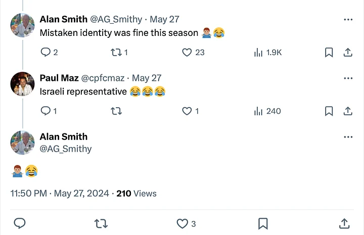364x235 pixels.
Task: Open more options for Paul Maz's tweet
Action: click(x=348, y=78)
